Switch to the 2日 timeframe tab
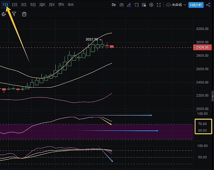The height and width of the screenshot is (170, 214). point(15,5)
